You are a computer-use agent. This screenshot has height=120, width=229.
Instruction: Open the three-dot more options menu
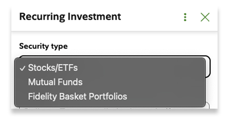point(185,17)
